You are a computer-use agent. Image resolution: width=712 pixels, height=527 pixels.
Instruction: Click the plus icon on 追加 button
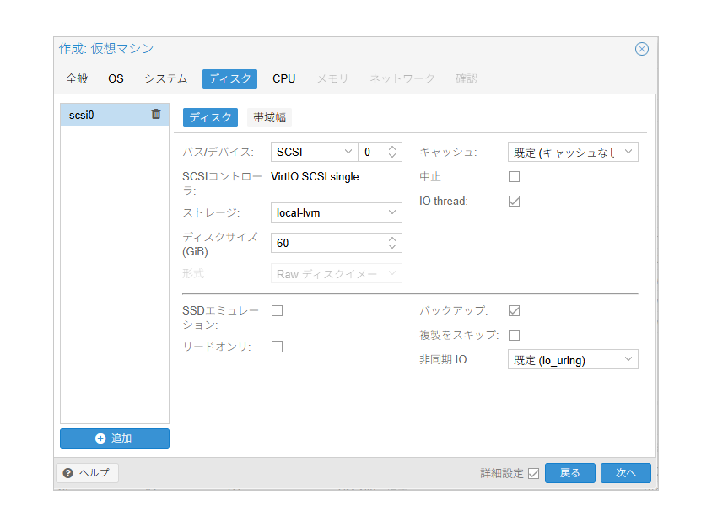tap(100, 438)
